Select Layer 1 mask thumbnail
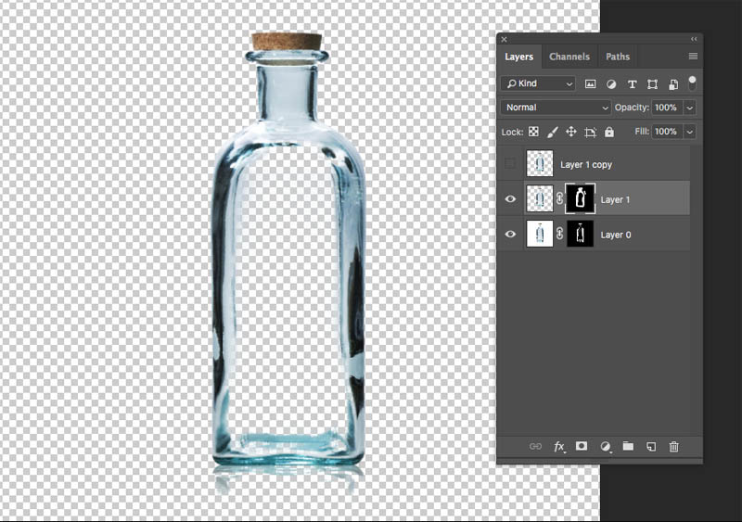 (x=581, y=198)
